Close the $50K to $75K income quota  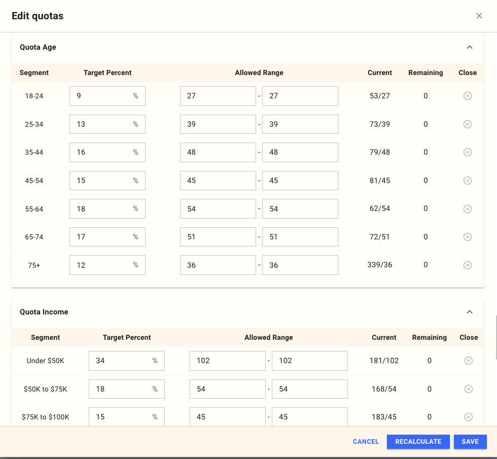click(x=469, y=389)
